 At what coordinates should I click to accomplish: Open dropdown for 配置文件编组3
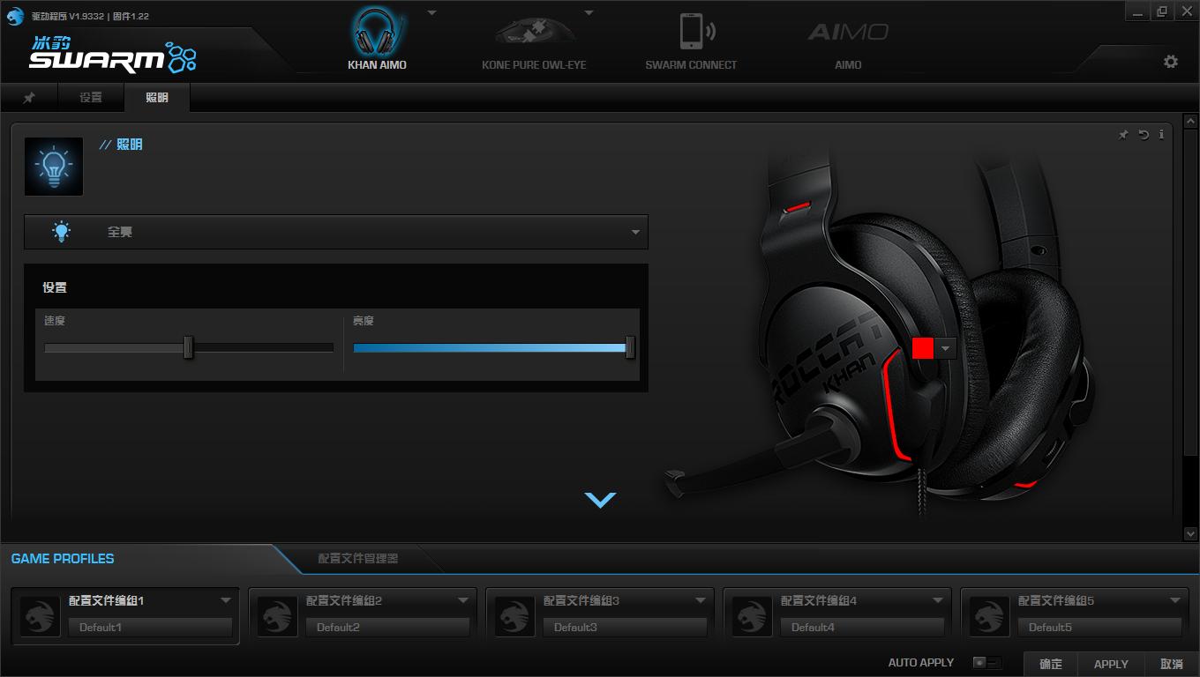[x=701, y=600]
